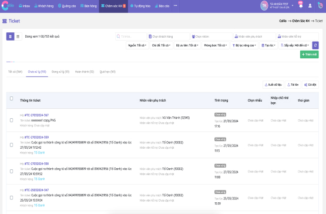Open the Chọn khách hàng selector
Screen dimensions: 326x214
pyautogui.click(x=169, y=36)
